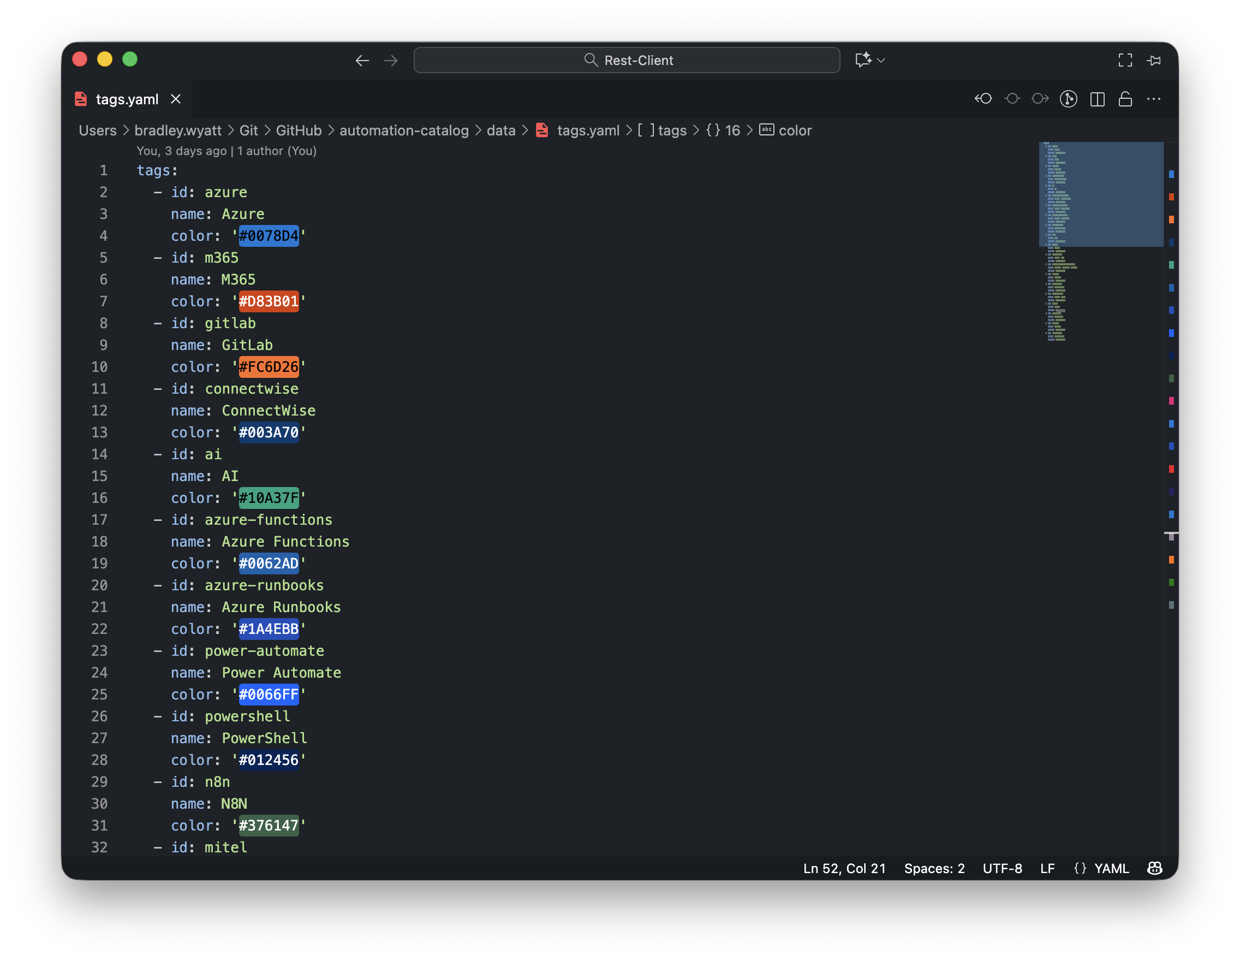Expand the chat menu dropdown chevron
1240x961 pixels.
(881, 60)
